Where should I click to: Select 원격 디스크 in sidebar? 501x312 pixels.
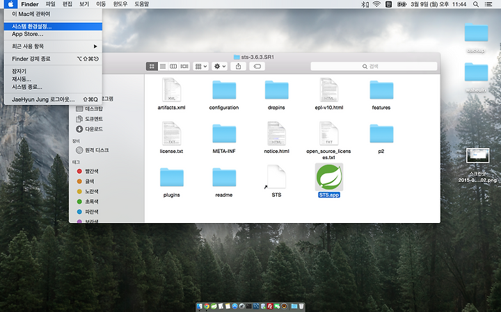click(x=93, y=150)
